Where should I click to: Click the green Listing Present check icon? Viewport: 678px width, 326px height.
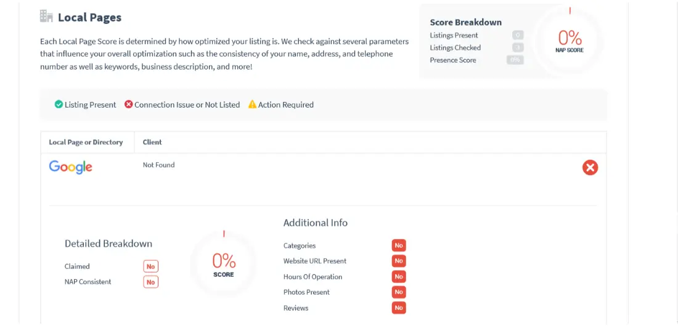pos(59,105)
